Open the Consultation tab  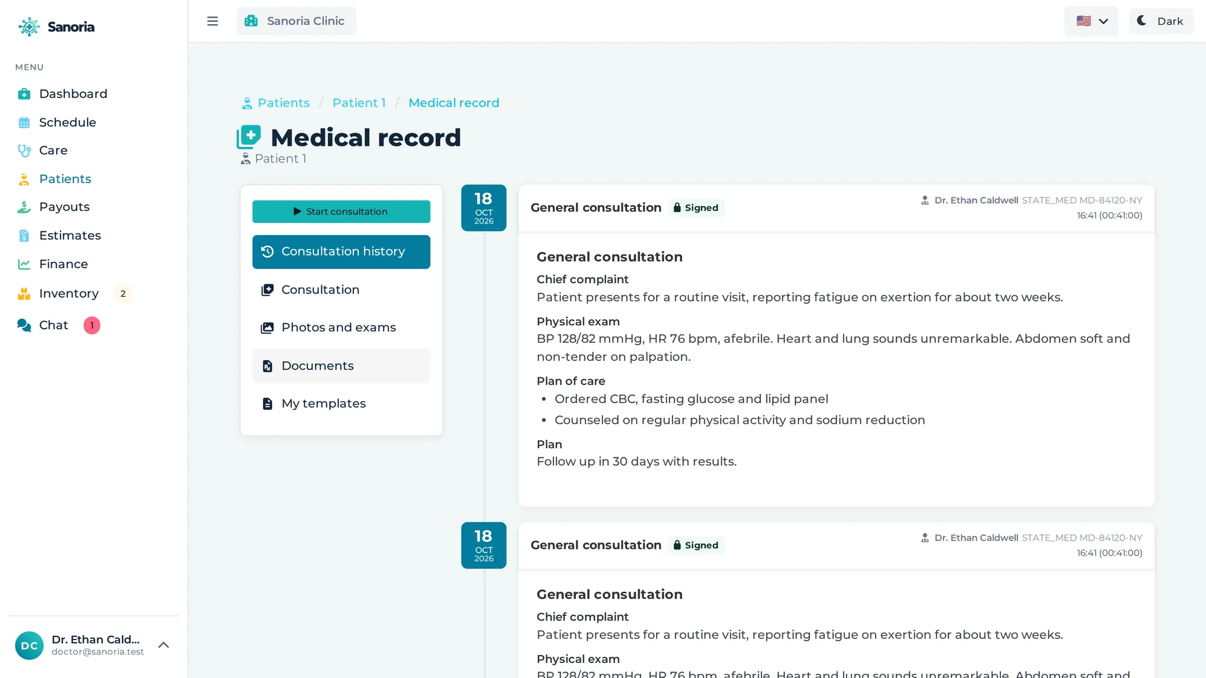341,290
